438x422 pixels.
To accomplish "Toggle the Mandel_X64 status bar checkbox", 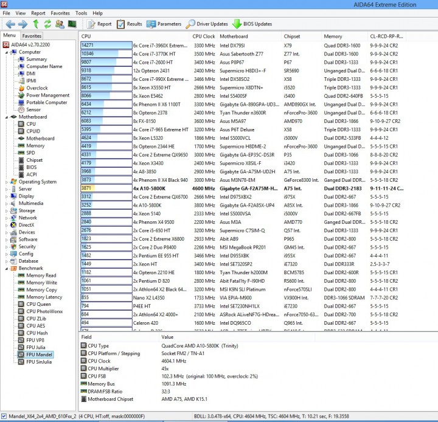I will (x=4, y=416).
